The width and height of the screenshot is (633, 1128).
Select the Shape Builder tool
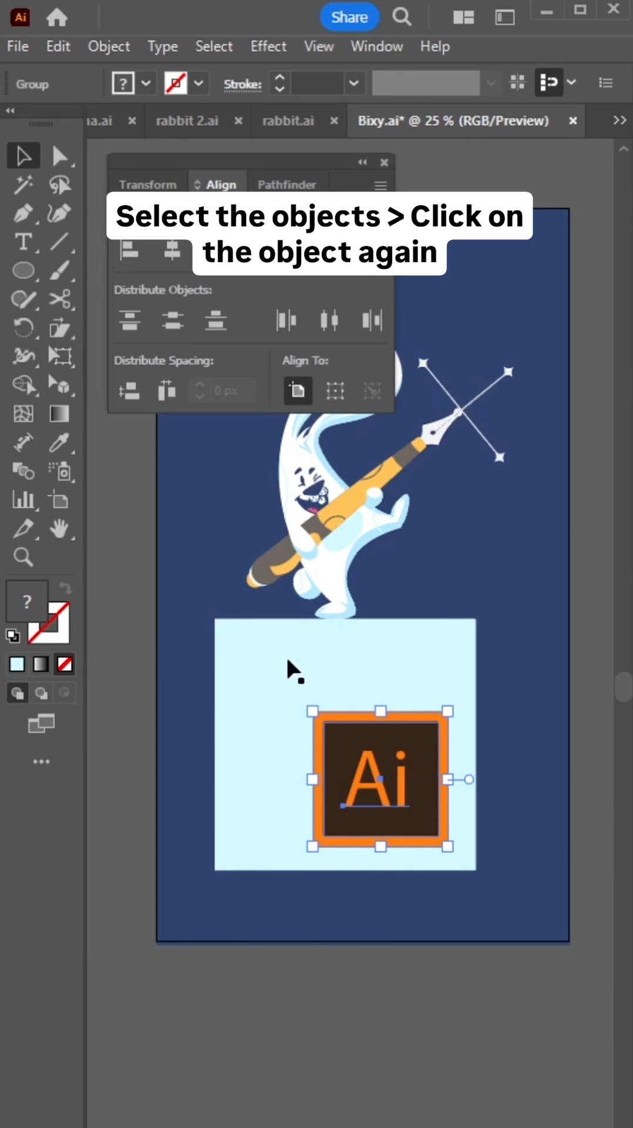[23, 385]
